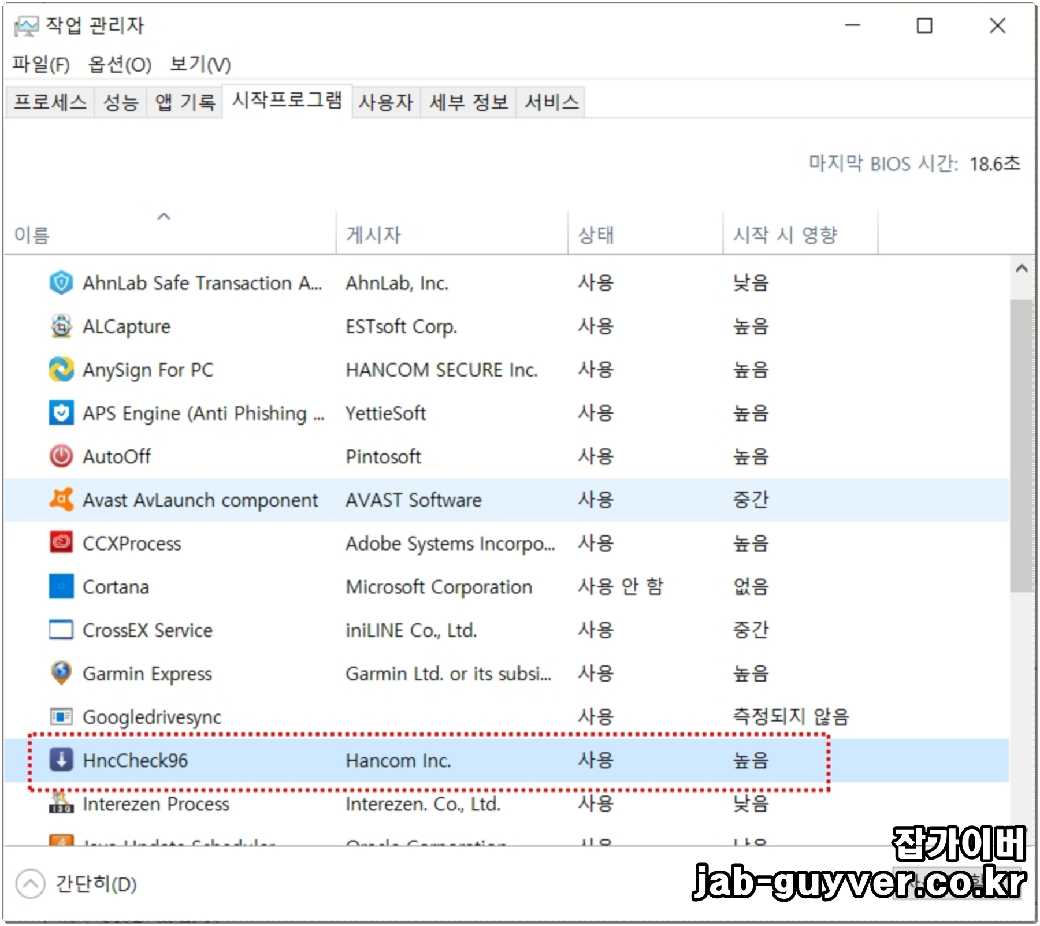The height and width of the screenshot is (926, 1040).
Task: Click the Googledrivesync icon
Action: coord(61,717)
